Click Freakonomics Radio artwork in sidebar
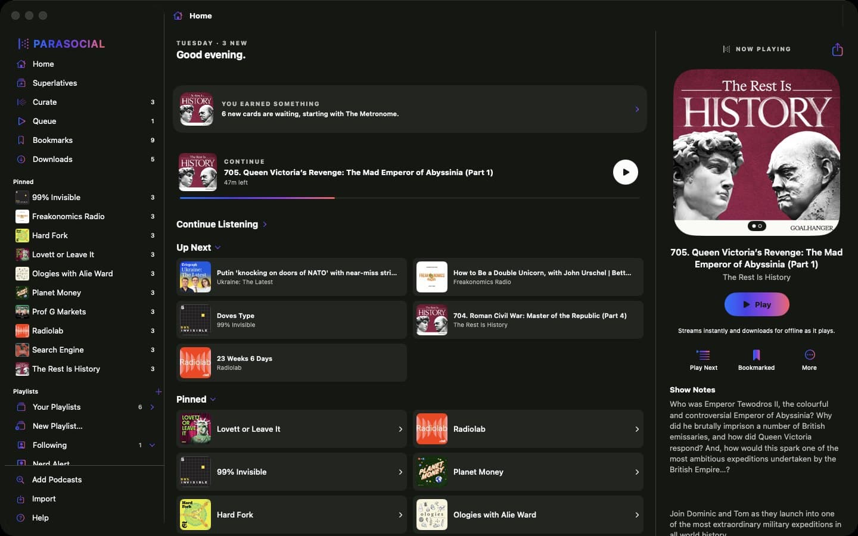 pyautogui.click(x=22, y=216)
